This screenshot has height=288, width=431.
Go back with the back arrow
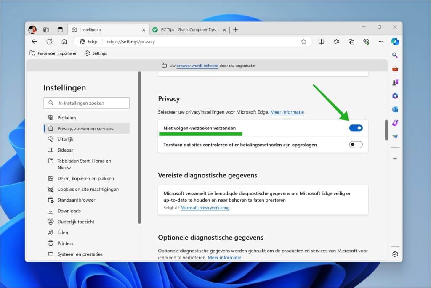click(35, 42)
